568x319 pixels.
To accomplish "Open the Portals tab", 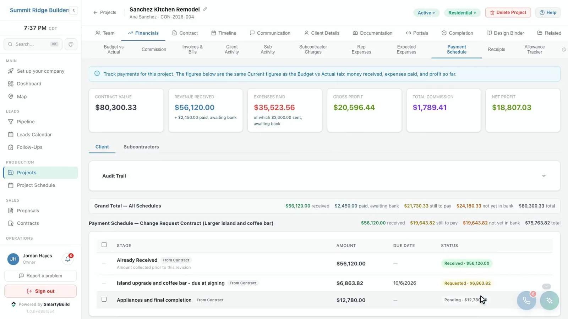I will click(417, 33).
